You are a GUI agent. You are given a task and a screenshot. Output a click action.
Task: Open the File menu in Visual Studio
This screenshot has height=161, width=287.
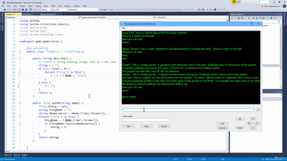[3, 6]
